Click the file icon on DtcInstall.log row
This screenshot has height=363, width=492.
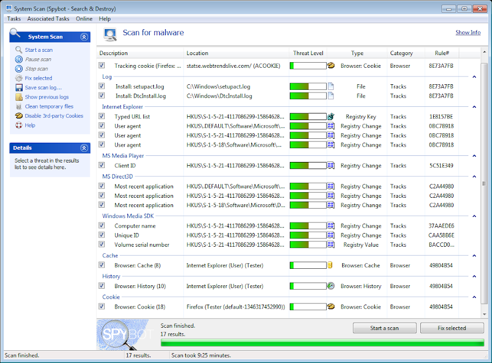point(331,96)
